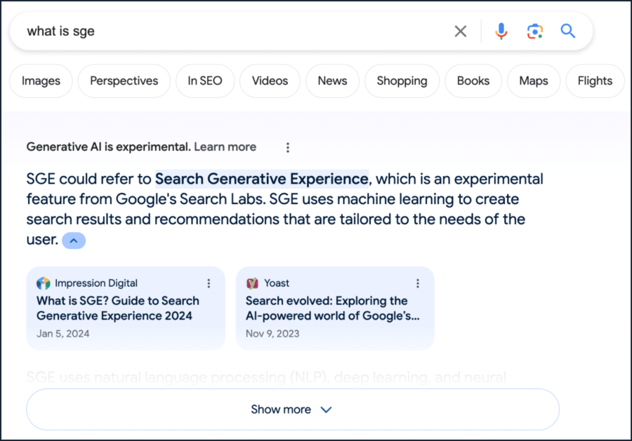Select the Flights filter
Screen dimensions: 632x441
(x=595, y=81)
